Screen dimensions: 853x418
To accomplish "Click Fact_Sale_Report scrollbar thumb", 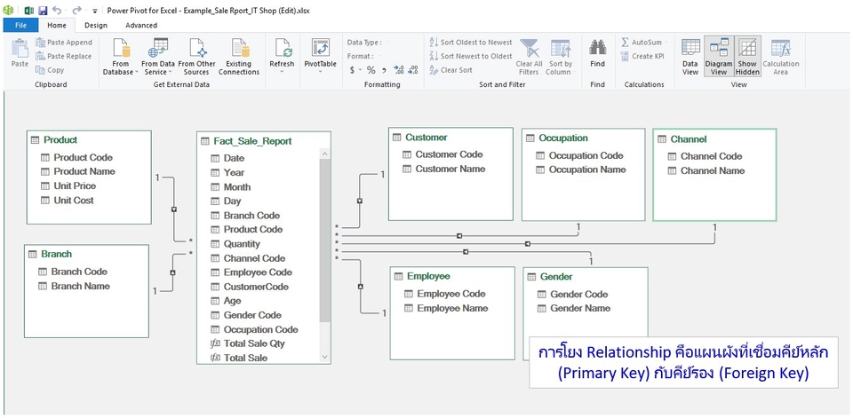I will [x=325, y=241].
